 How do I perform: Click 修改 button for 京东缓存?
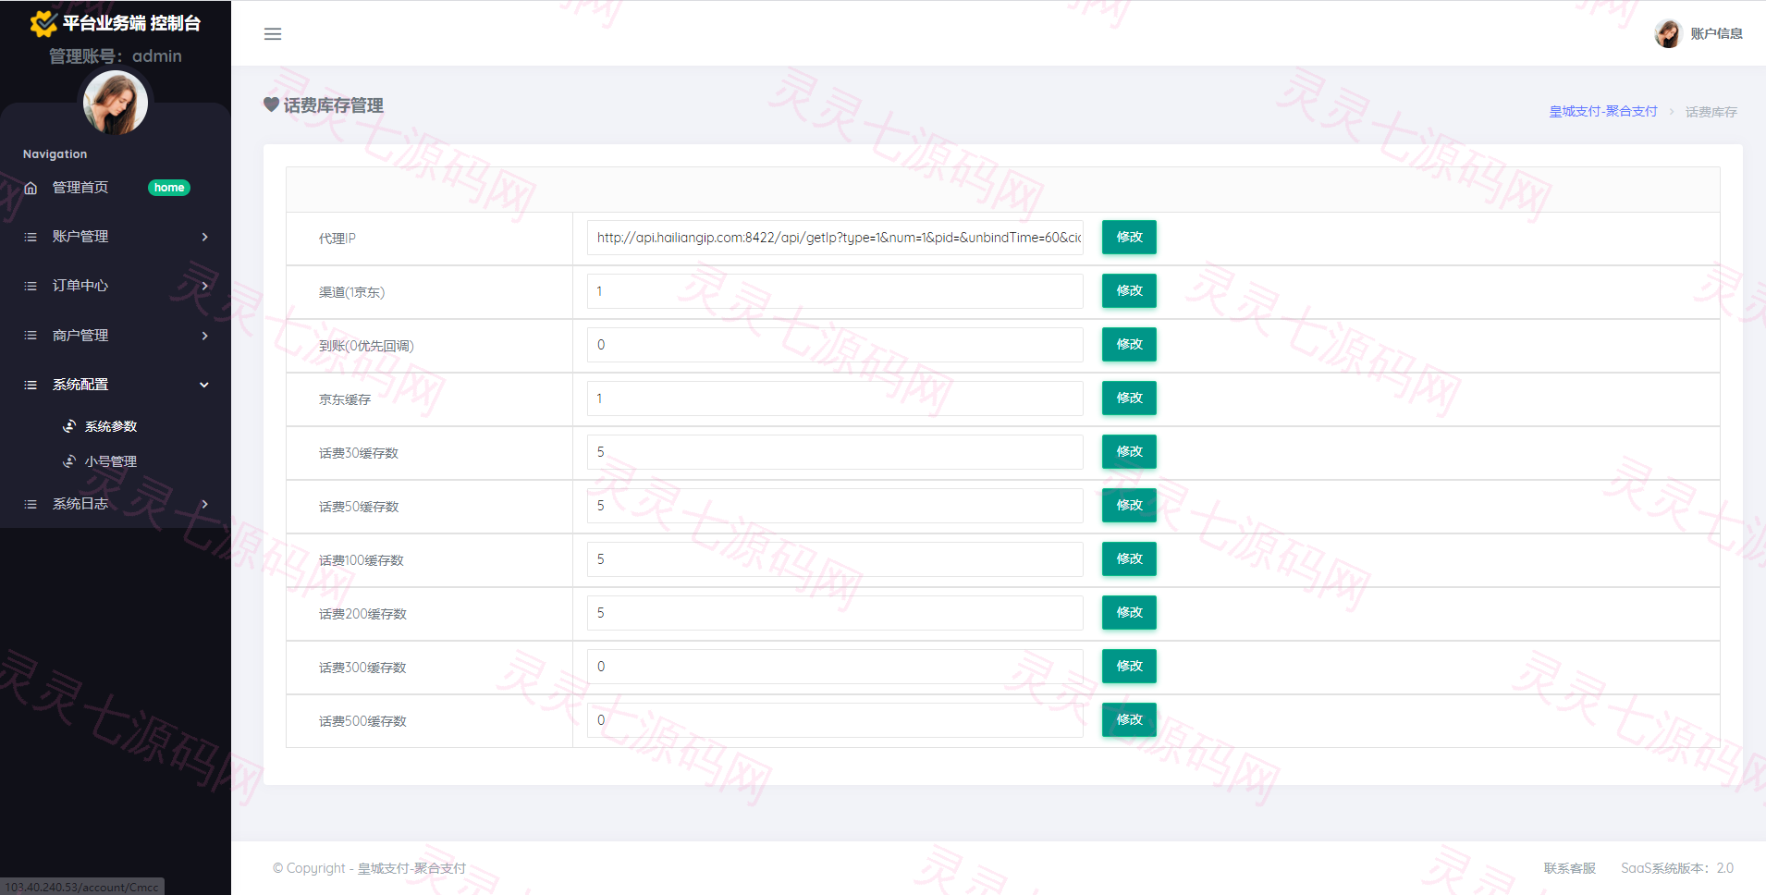click(1129, 398)
